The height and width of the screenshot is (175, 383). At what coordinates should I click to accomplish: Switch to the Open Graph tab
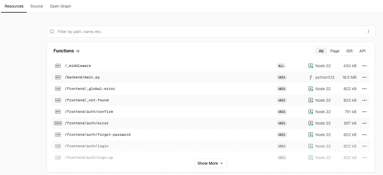click(60, 6)
